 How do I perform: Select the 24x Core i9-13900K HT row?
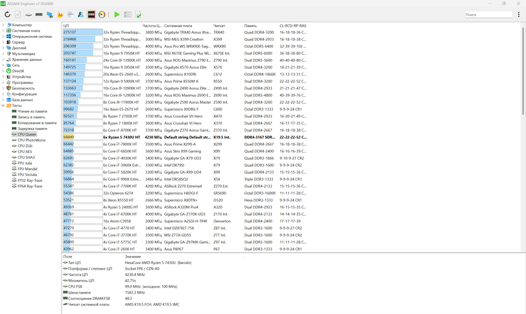pyautogui.click(x=185, y=60)
